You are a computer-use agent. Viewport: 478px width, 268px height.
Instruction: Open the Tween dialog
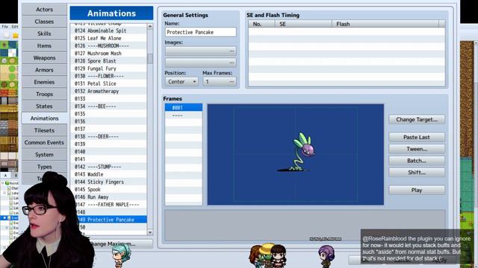point(417,149)
